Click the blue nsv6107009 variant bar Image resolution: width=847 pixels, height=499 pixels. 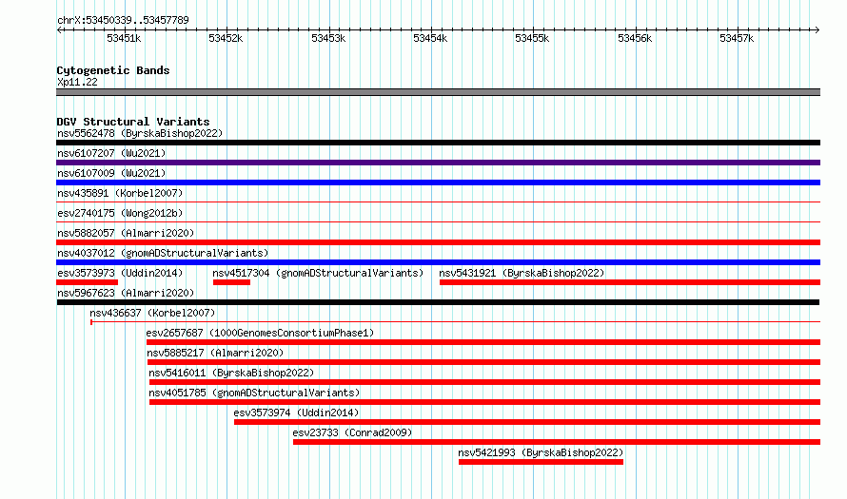click(438, 182)
